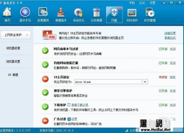Click the 金山卫士 2.0 title text

click(x=13, y=3)
